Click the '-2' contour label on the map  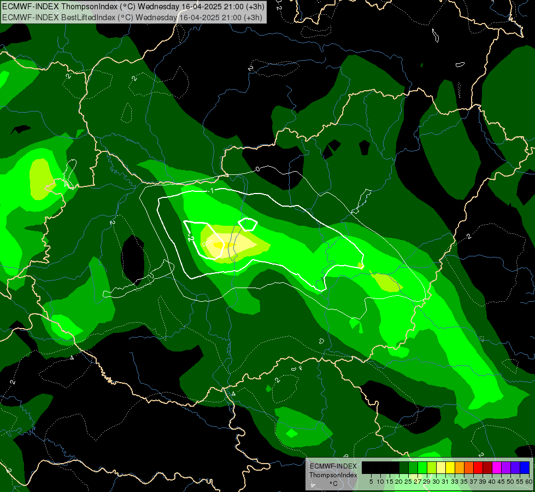(190, 239)
